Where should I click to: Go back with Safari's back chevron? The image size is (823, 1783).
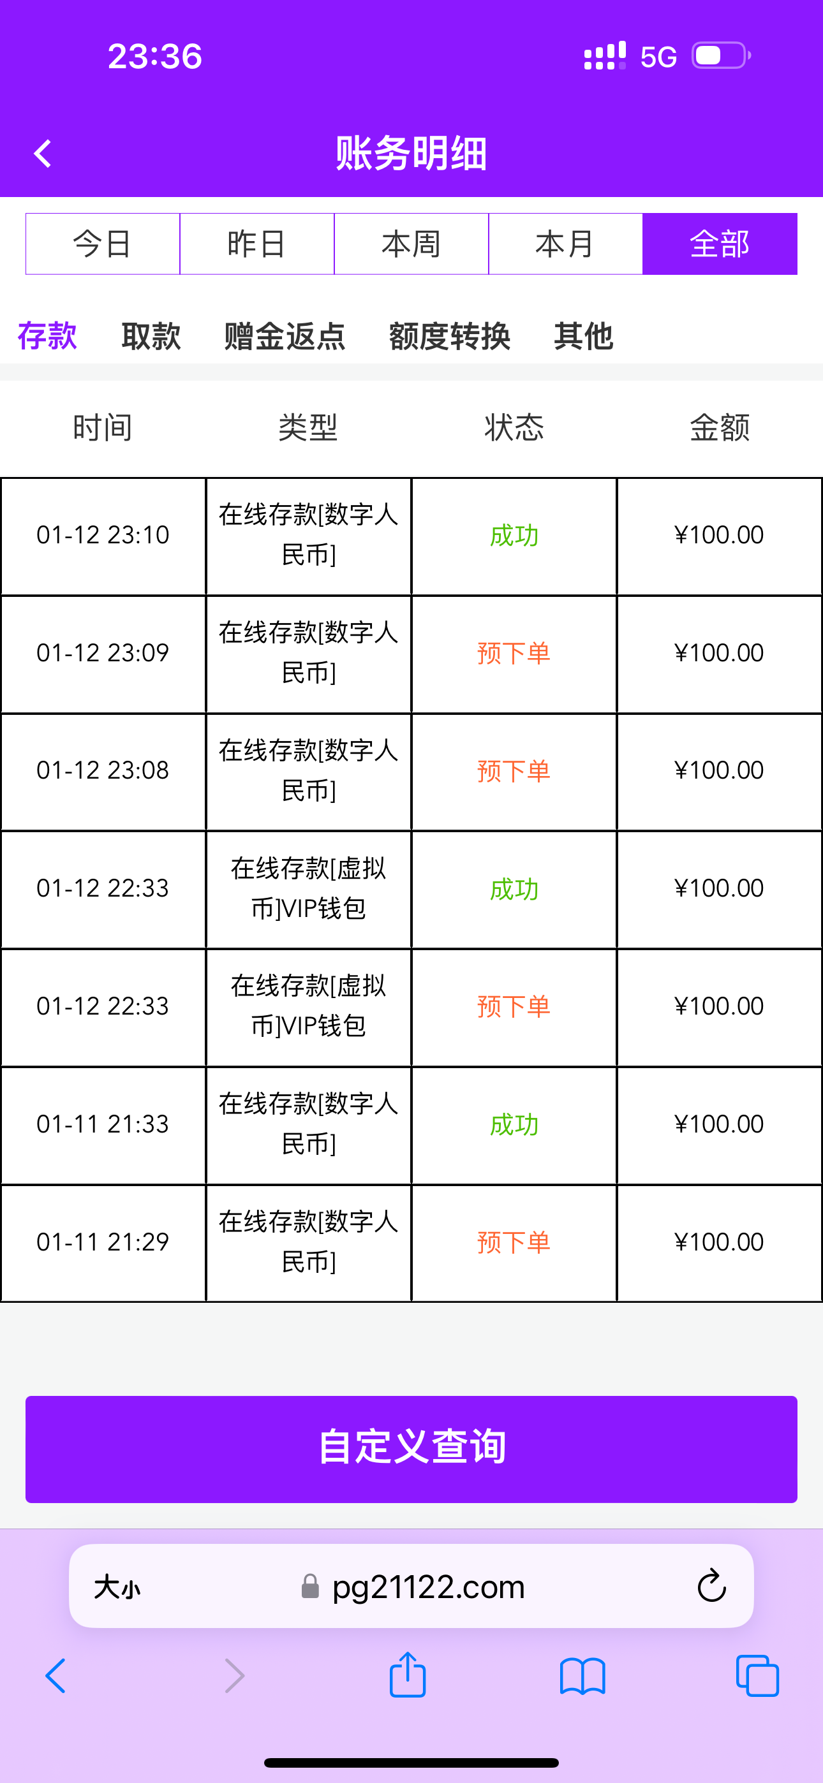[x=56, y=1676]
